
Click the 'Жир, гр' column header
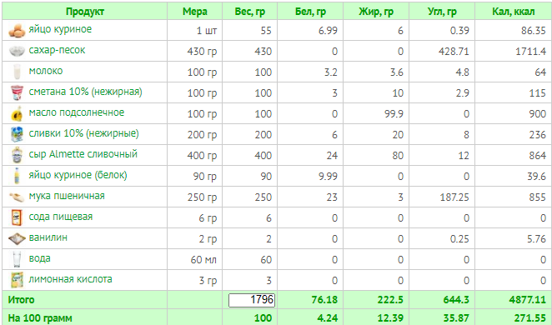tap(376, 12)
